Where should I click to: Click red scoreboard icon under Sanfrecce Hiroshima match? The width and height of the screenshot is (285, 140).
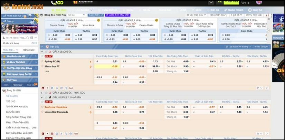pyautogui.click(x=52, y=134)
